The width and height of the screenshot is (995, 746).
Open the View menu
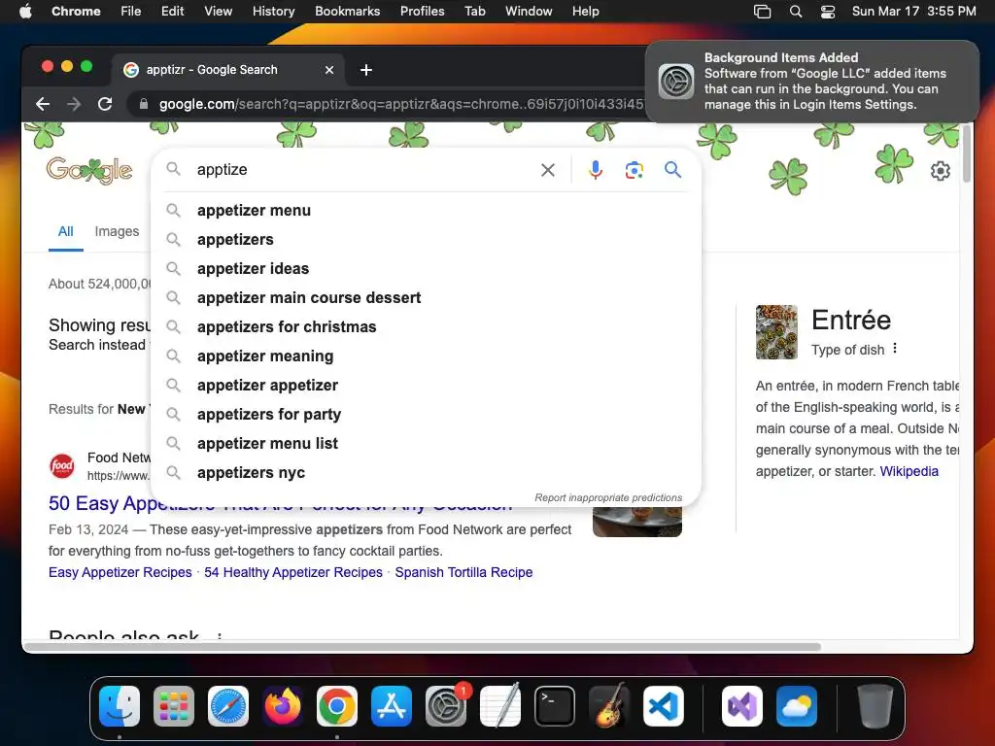[218, 11]
